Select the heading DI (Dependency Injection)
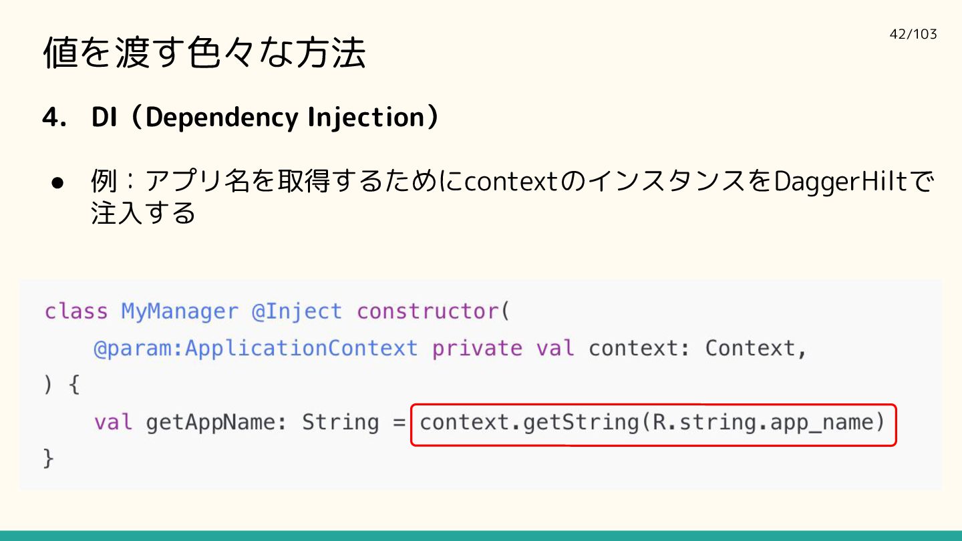The image size is (962, 541). [x=266, y=118]
